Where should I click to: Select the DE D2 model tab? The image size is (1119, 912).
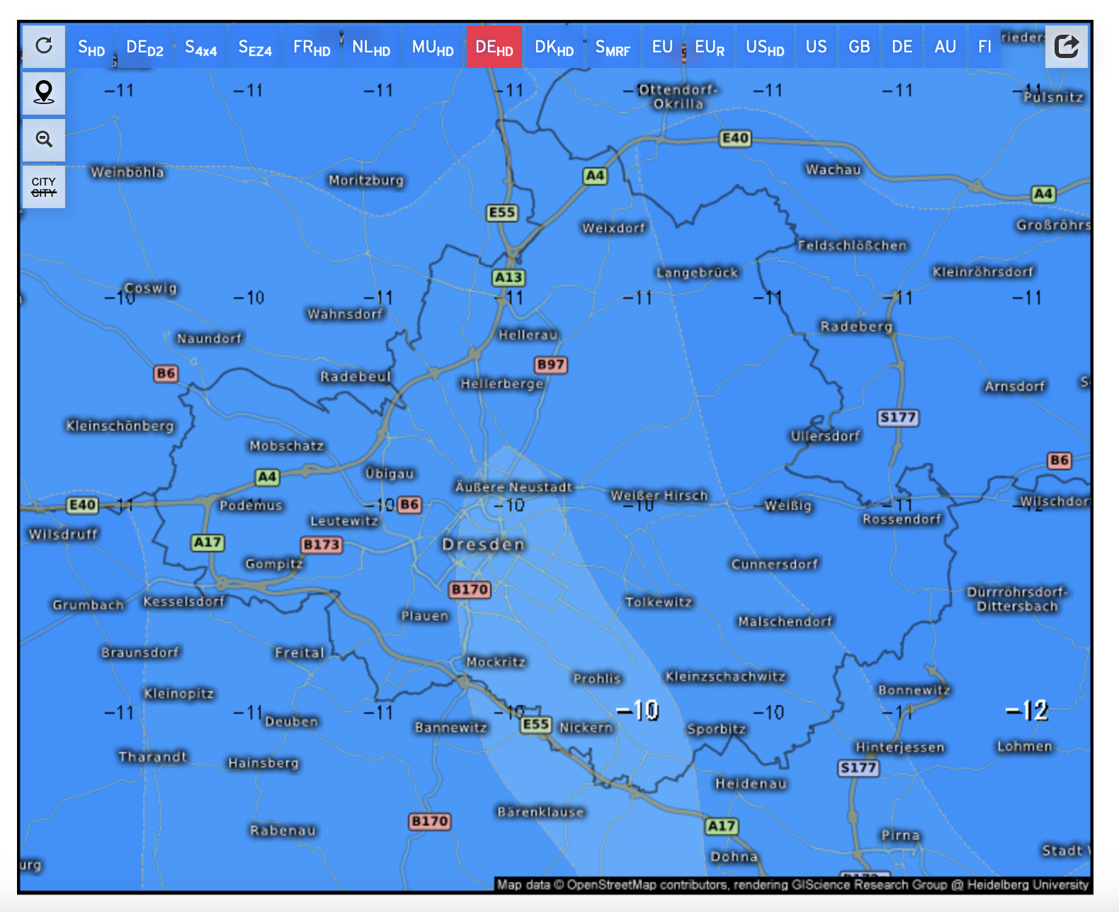pos(144,47)
